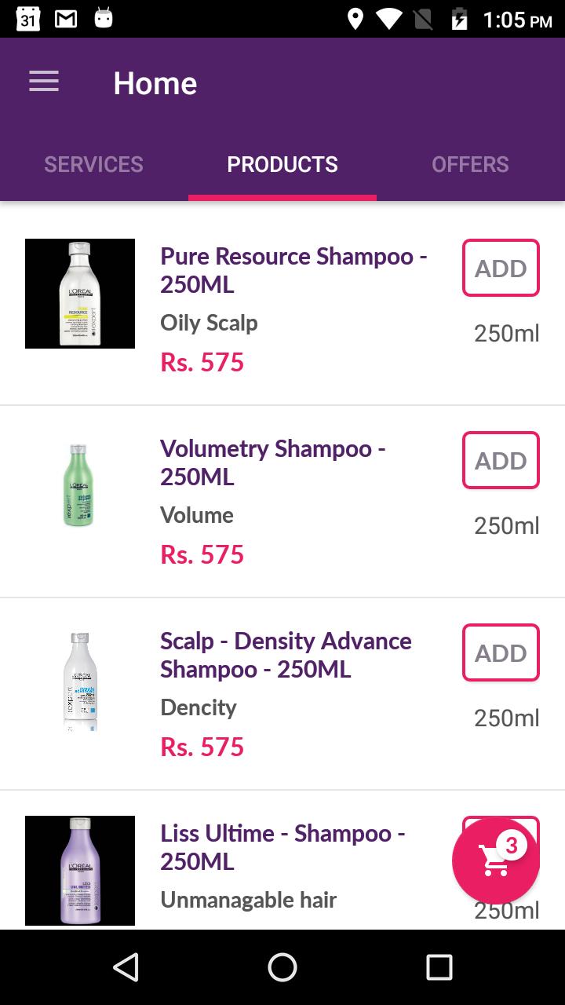Open the recent apps square button
Viewport: 565px width, 1005px height.
[439, 967]
